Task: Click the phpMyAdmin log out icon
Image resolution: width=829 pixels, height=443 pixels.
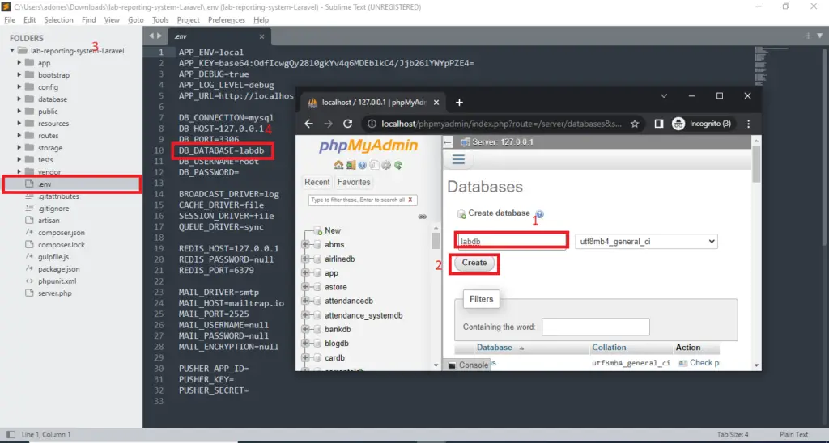Action: (x=351, y=165)
